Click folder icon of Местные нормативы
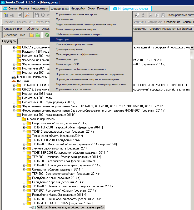This screenshot has height=210, width=194. coord(24,119)
